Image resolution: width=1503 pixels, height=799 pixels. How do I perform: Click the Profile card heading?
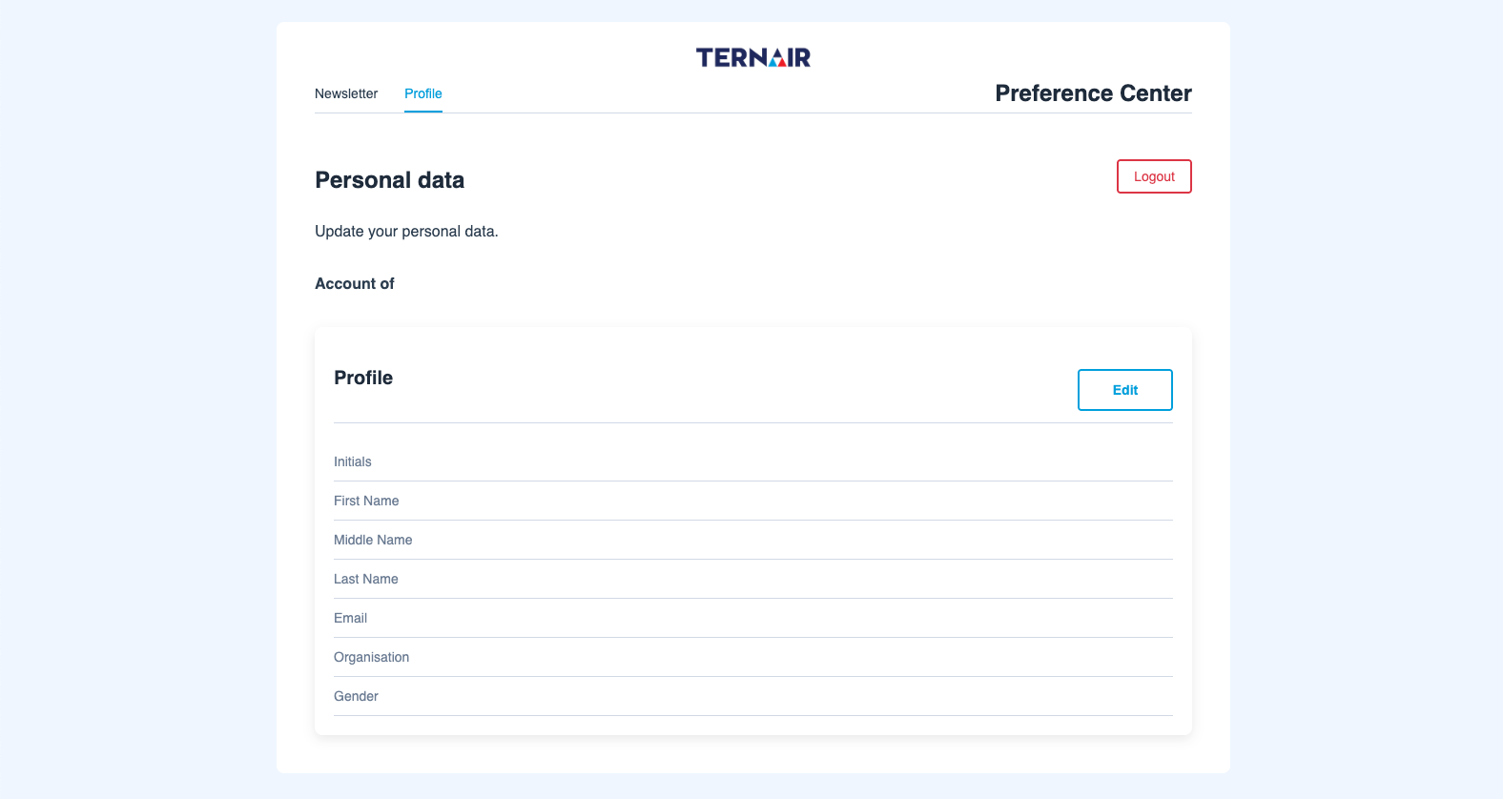(x=363, y=378)
